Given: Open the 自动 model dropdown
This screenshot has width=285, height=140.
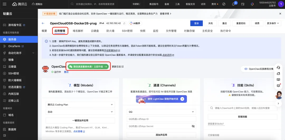Looking at the screenshot, I should coord(80,112).
